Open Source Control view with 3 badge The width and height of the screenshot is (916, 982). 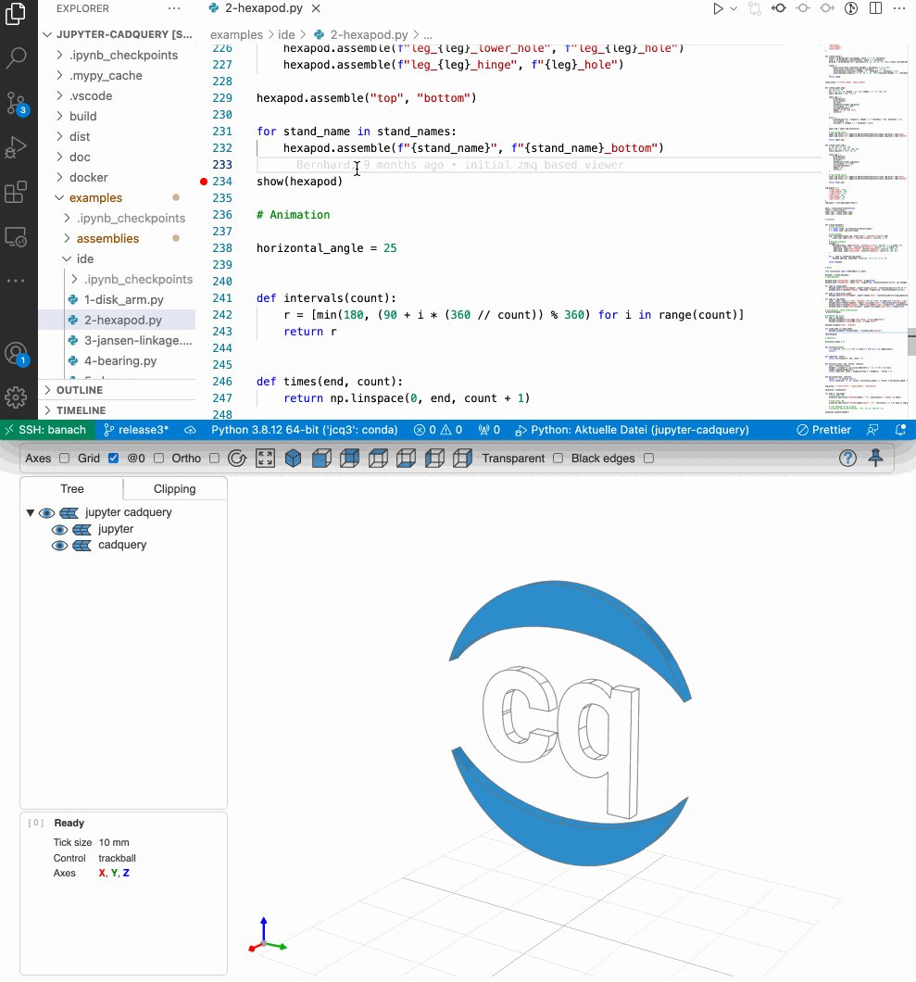coord(16,104)
